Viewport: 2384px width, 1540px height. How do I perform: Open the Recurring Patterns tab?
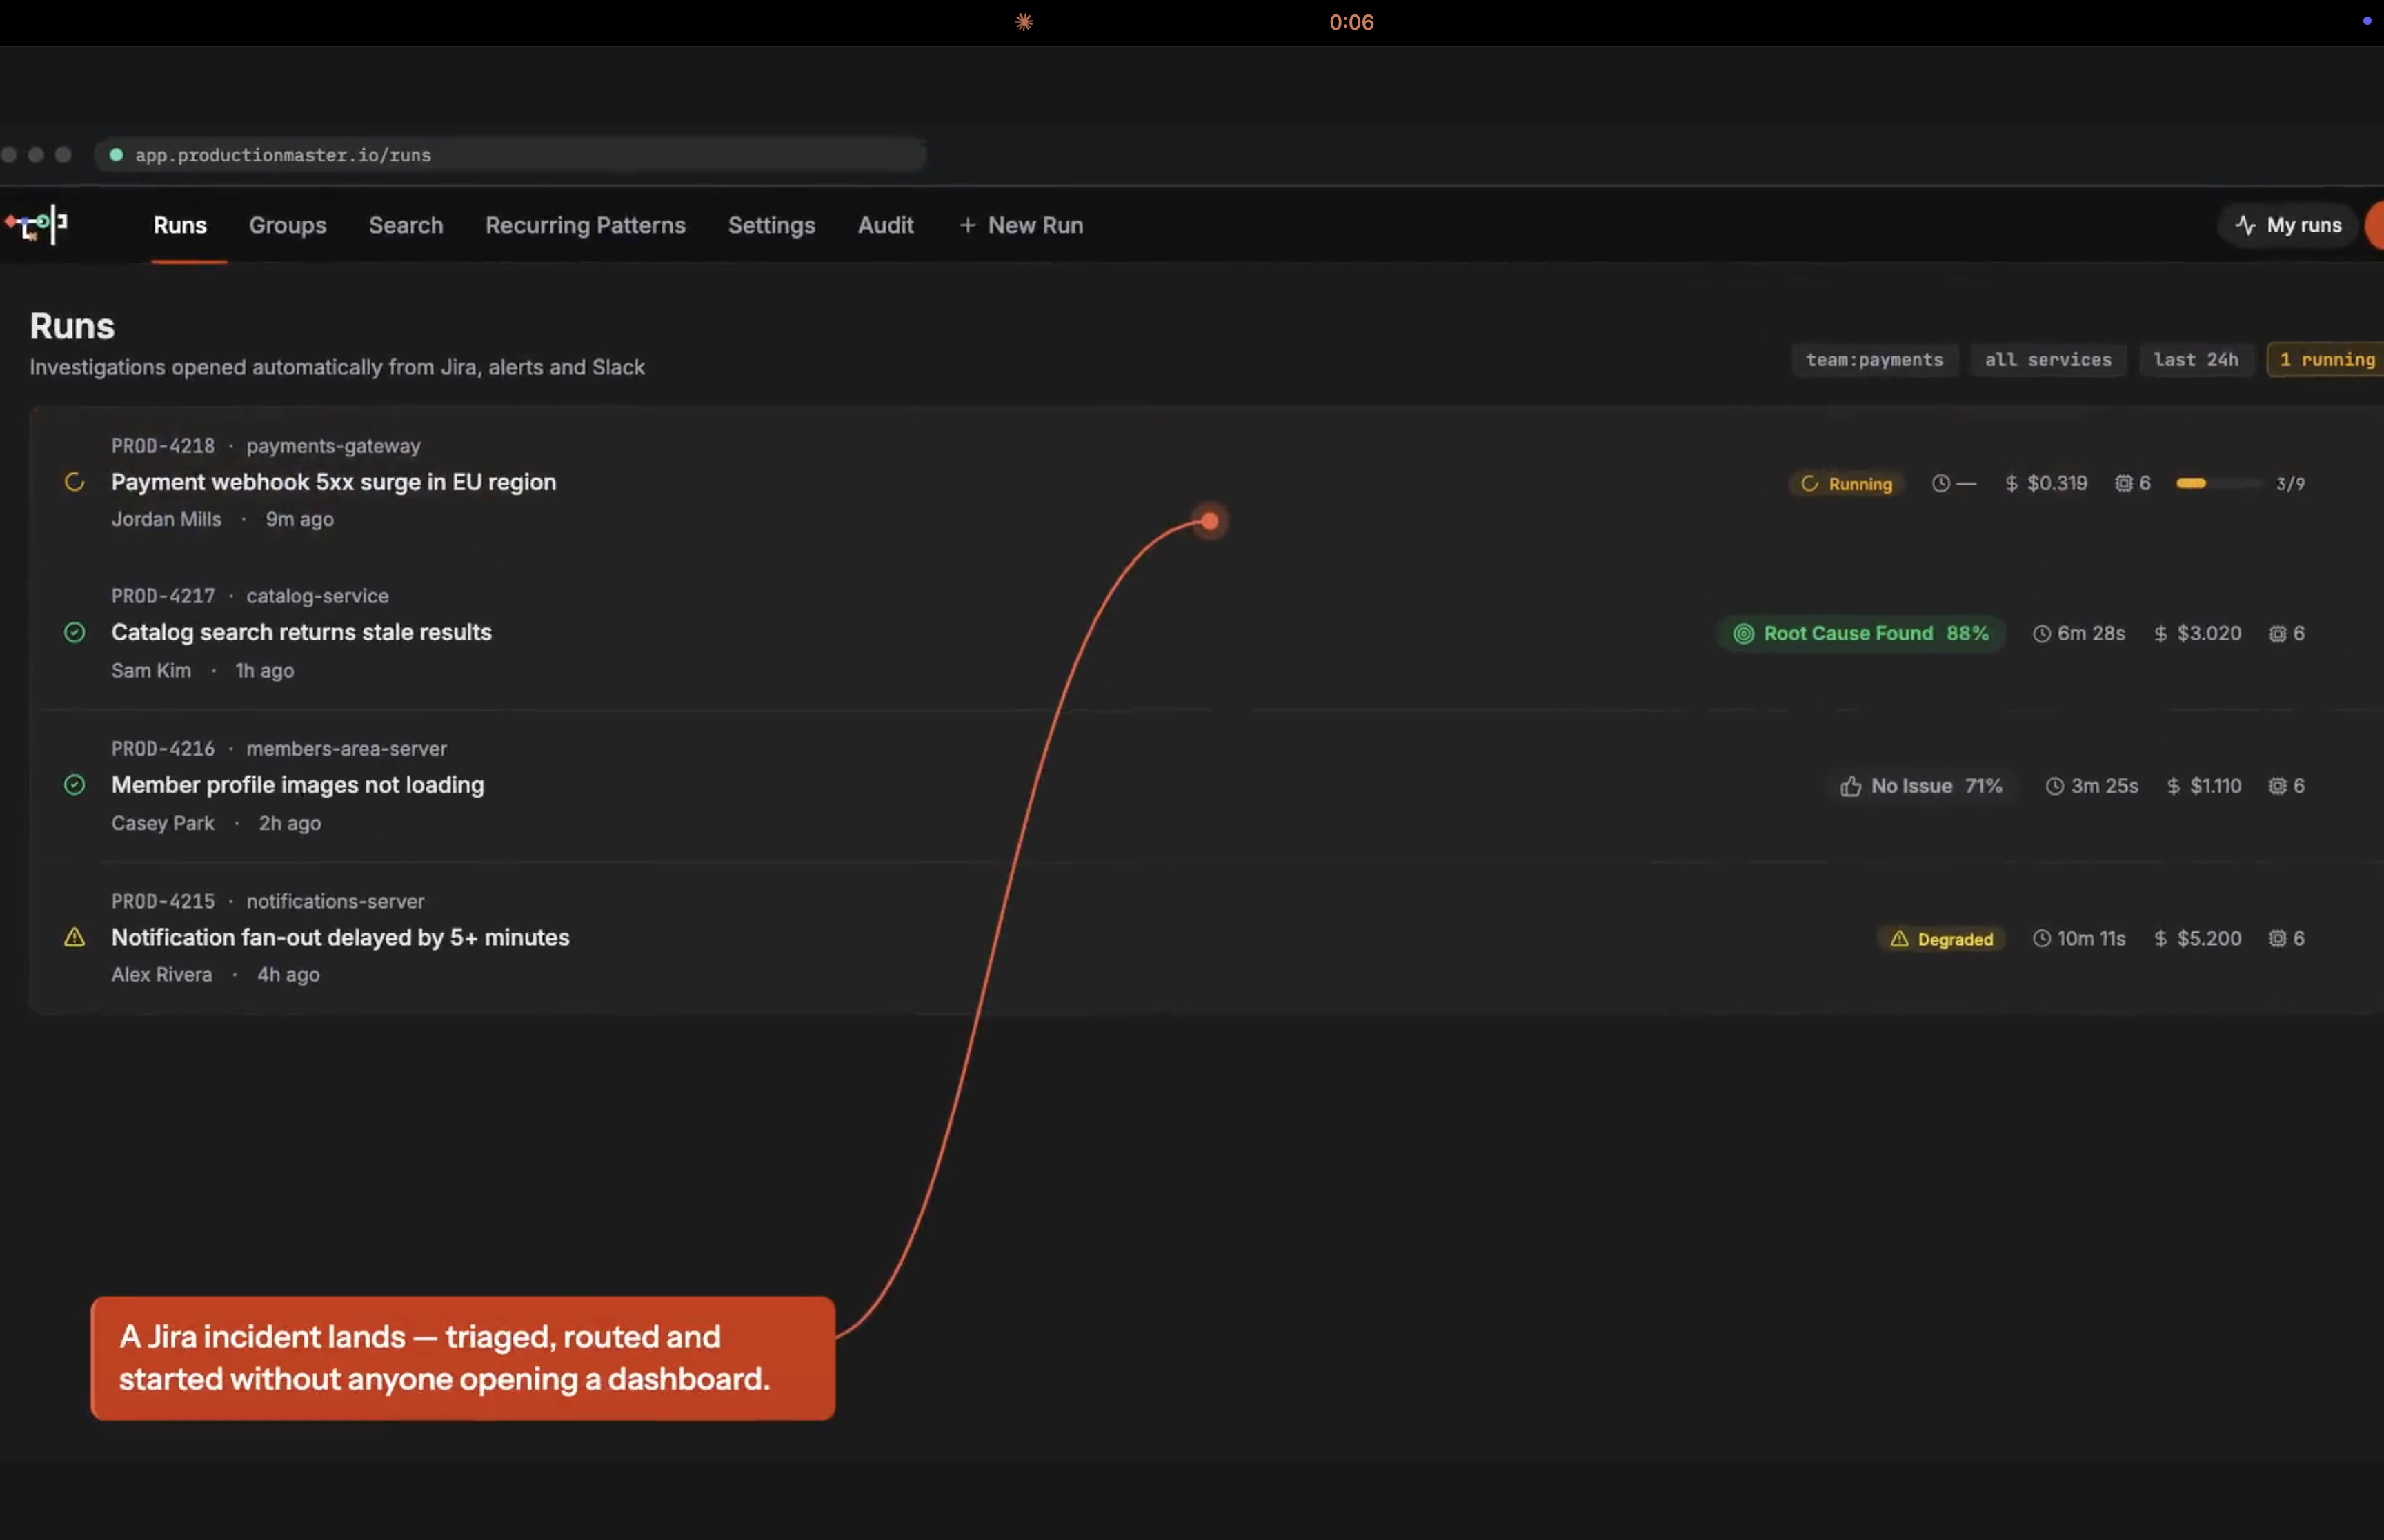tap(585, 226)
